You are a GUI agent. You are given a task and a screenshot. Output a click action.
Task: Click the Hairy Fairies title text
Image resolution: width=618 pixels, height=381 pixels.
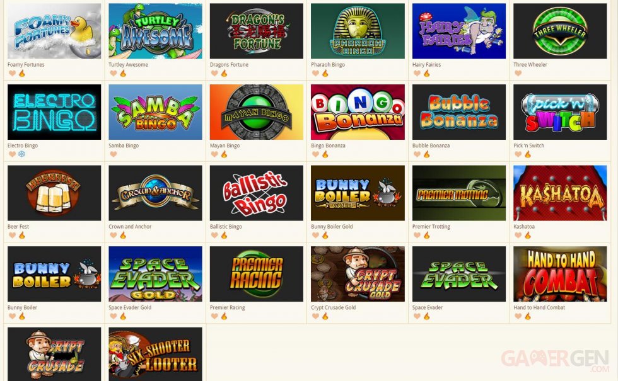coord(426,64)
